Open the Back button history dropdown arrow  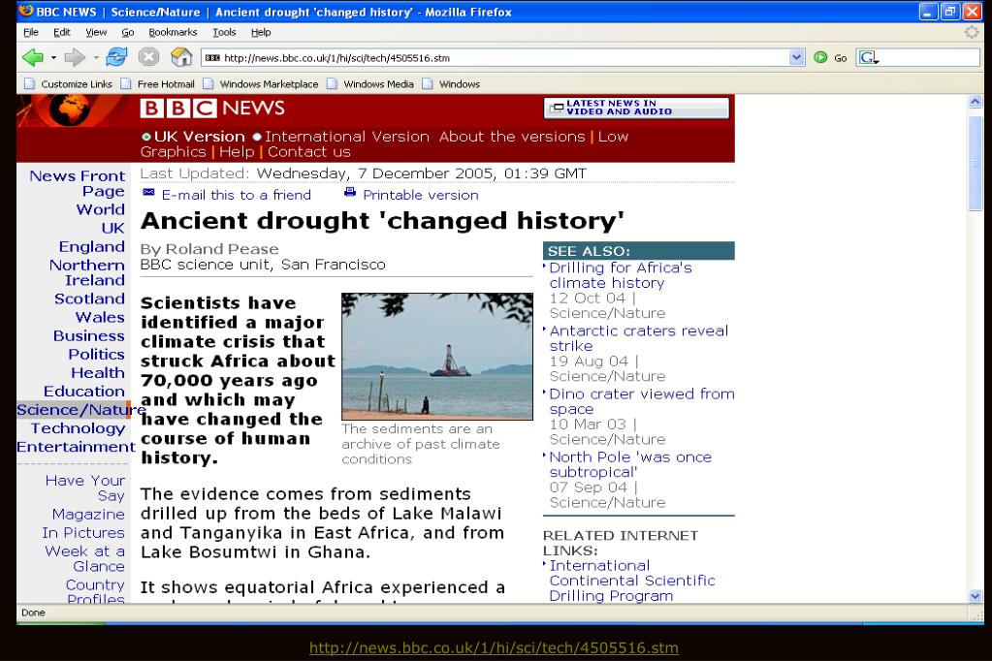(53, 58)
